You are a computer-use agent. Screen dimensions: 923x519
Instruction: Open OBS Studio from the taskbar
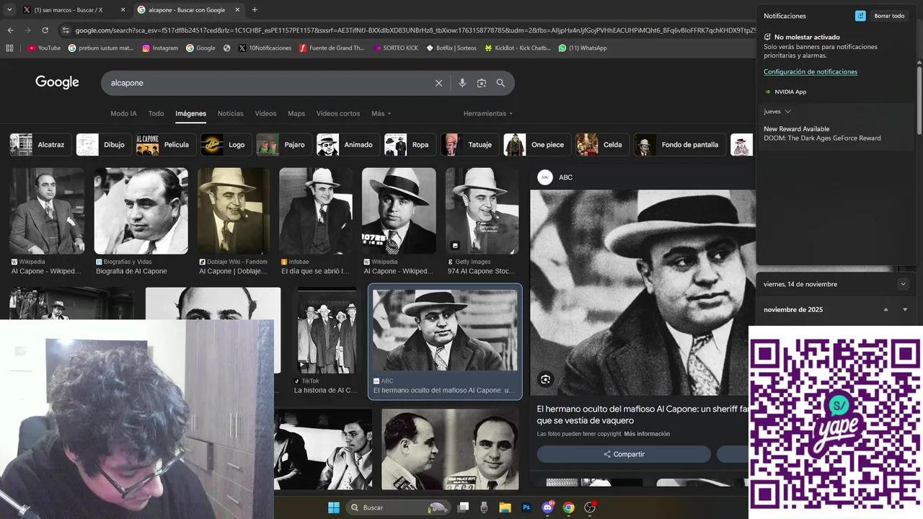pos(590,507)
